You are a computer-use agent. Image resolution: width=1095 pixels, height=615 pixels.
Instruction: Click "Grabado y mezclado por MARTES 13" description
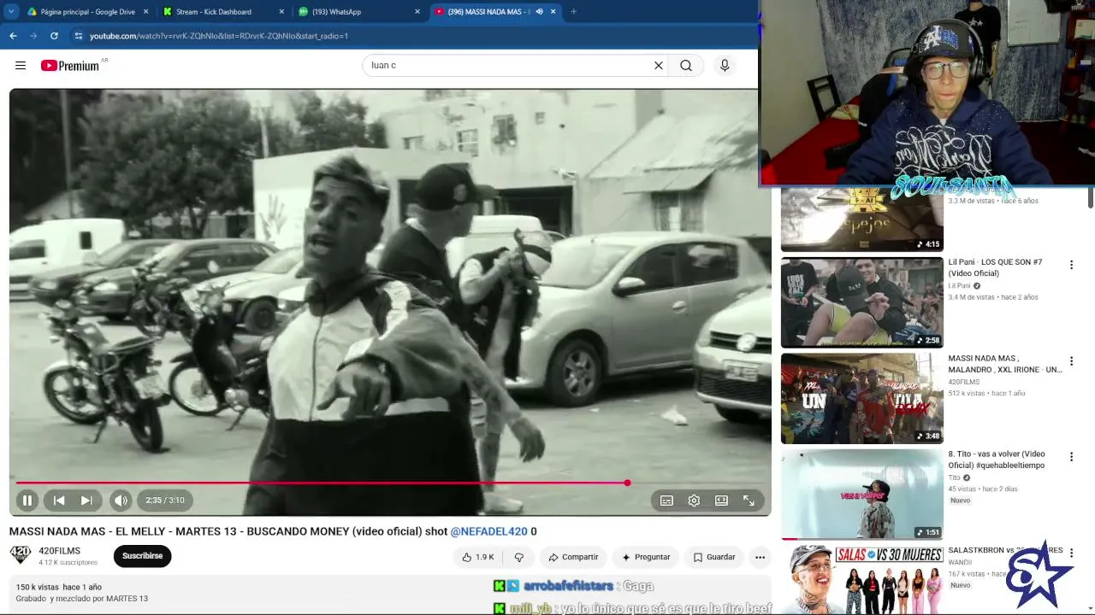[x=82, y=599]
